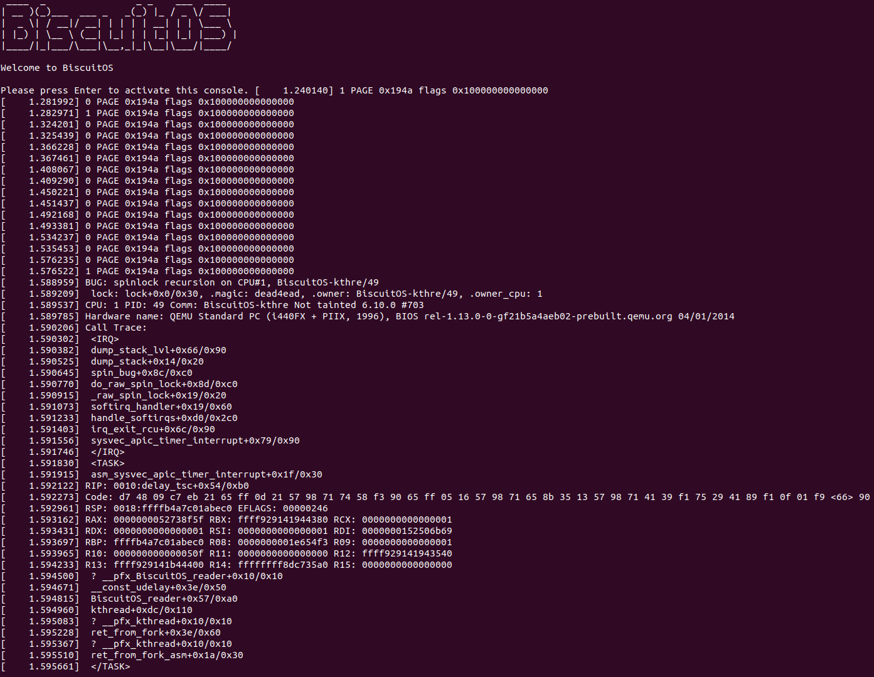Click 'Please press Enter to activate this console.' text
874x677 pixels.
point(125,90)
